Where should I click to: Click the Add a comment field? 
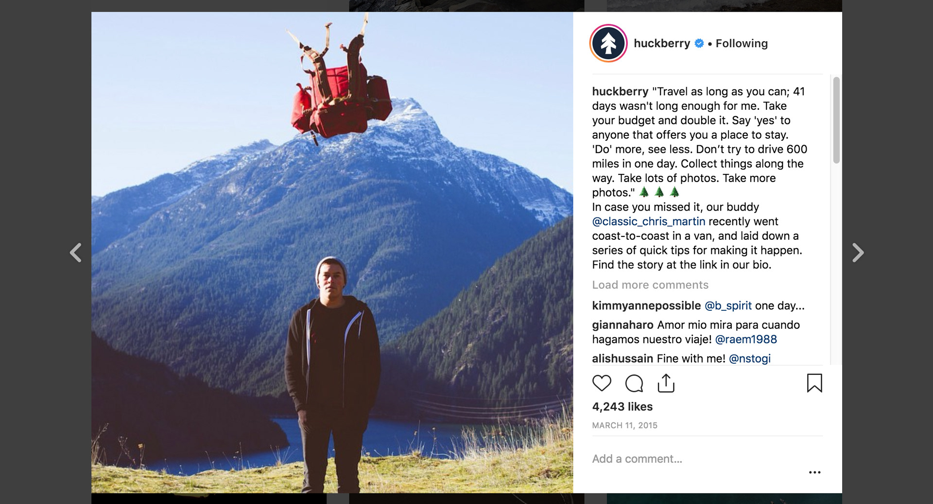click(x=680, y=459)
